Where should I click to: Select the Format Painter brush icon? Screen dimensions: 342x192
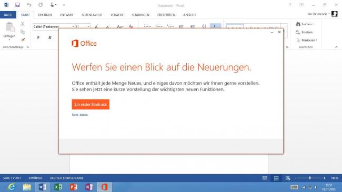pyautogui.click(x=23, y=39)
